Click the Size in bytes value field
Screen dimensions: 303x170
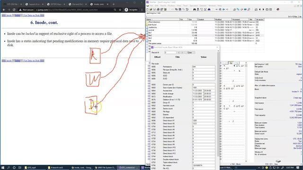coord(204,87)
